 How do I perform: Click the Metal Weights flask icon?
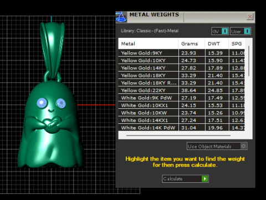point(121,17)
